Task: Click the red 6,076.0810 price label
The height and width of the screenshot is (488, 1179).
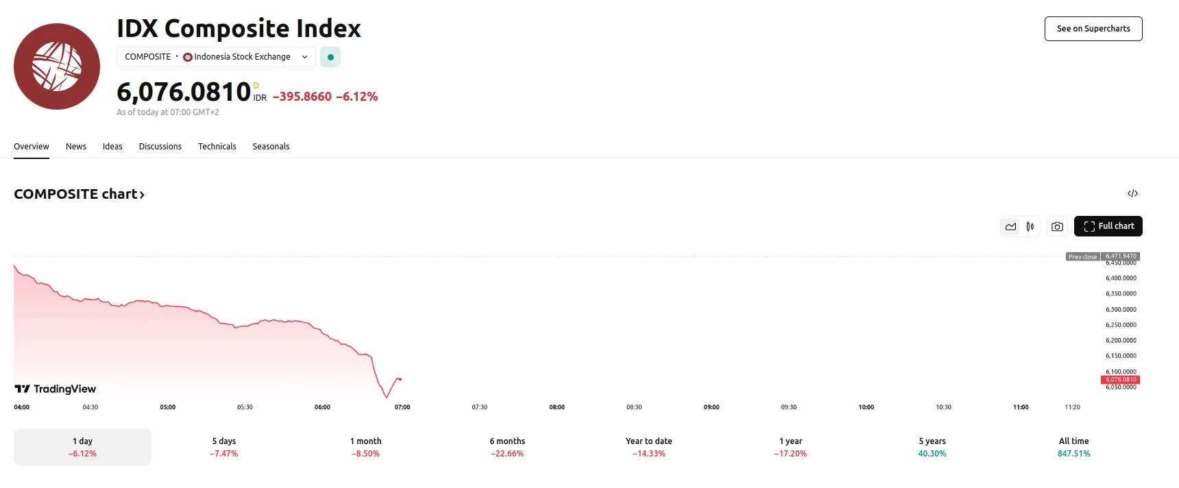Action: click(1120, 380)
